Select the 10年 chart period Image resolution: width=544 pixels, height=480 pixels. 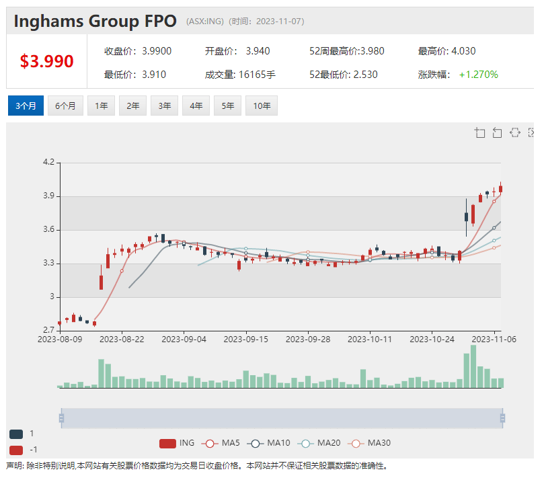point(262,106)
